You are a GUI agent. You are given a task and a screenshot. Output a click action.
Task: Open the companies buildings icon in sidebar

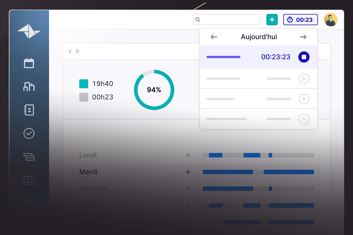tap(29, 87)
